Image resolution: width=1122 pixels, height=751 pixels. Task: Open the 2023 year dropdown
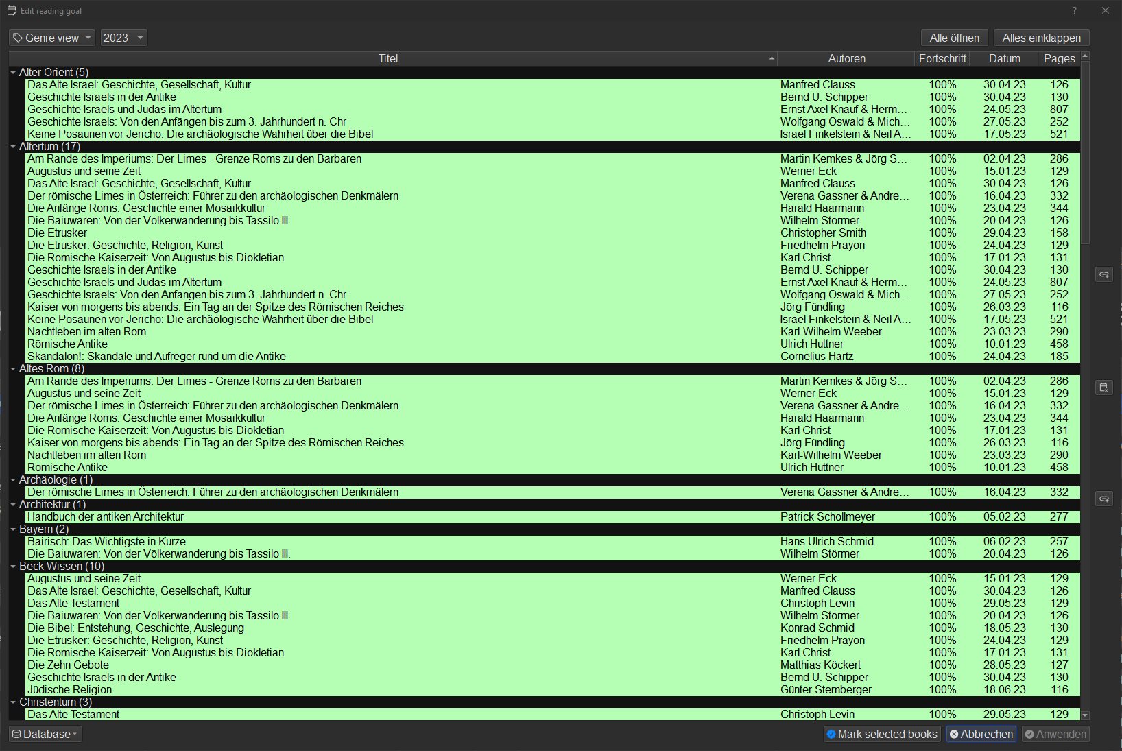click(x=123, y=38)
